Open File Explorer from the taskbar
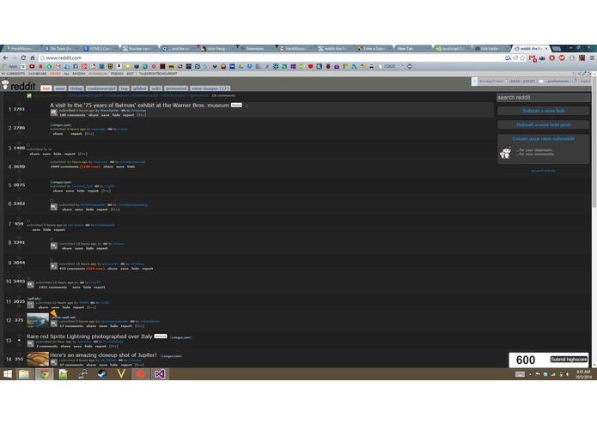The image size is (597, 424). click(23, 374)
